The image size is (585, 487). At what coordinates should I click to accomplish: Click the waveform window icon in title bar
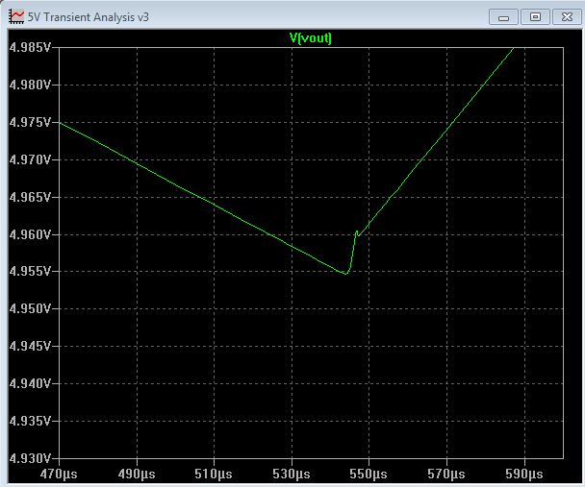16,16
